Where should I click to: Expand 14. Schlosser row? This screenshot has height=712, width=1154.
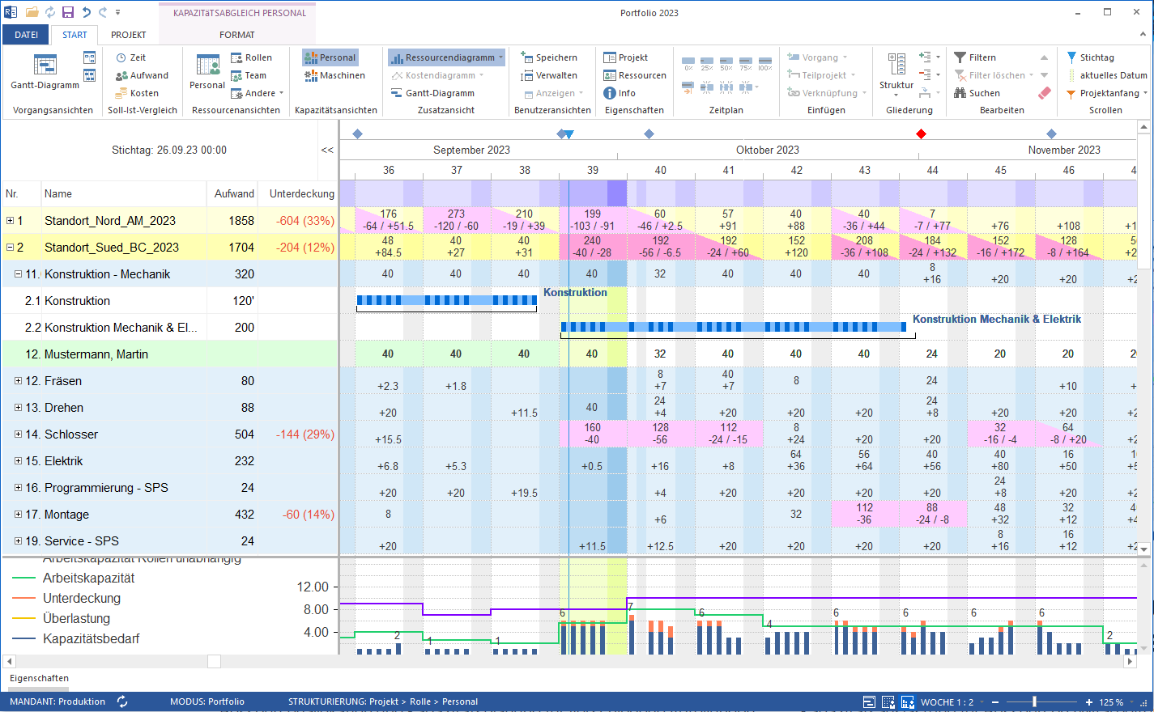(18, 434)
